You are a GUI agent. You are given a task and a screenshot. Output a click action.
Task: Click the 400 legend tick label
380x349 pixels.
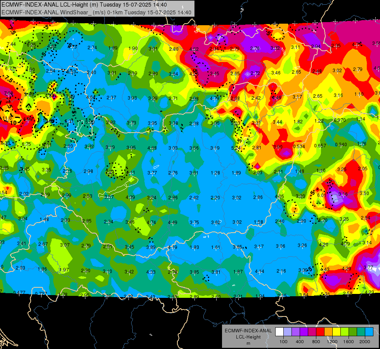point(300,342)
